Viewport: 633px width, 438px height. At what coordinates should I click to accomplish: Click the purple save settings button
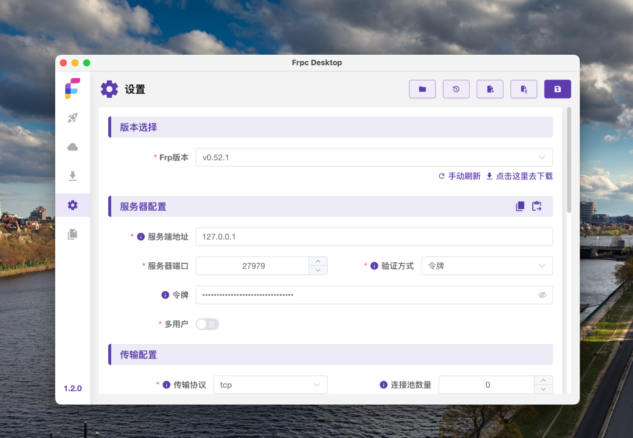(557, 89)
